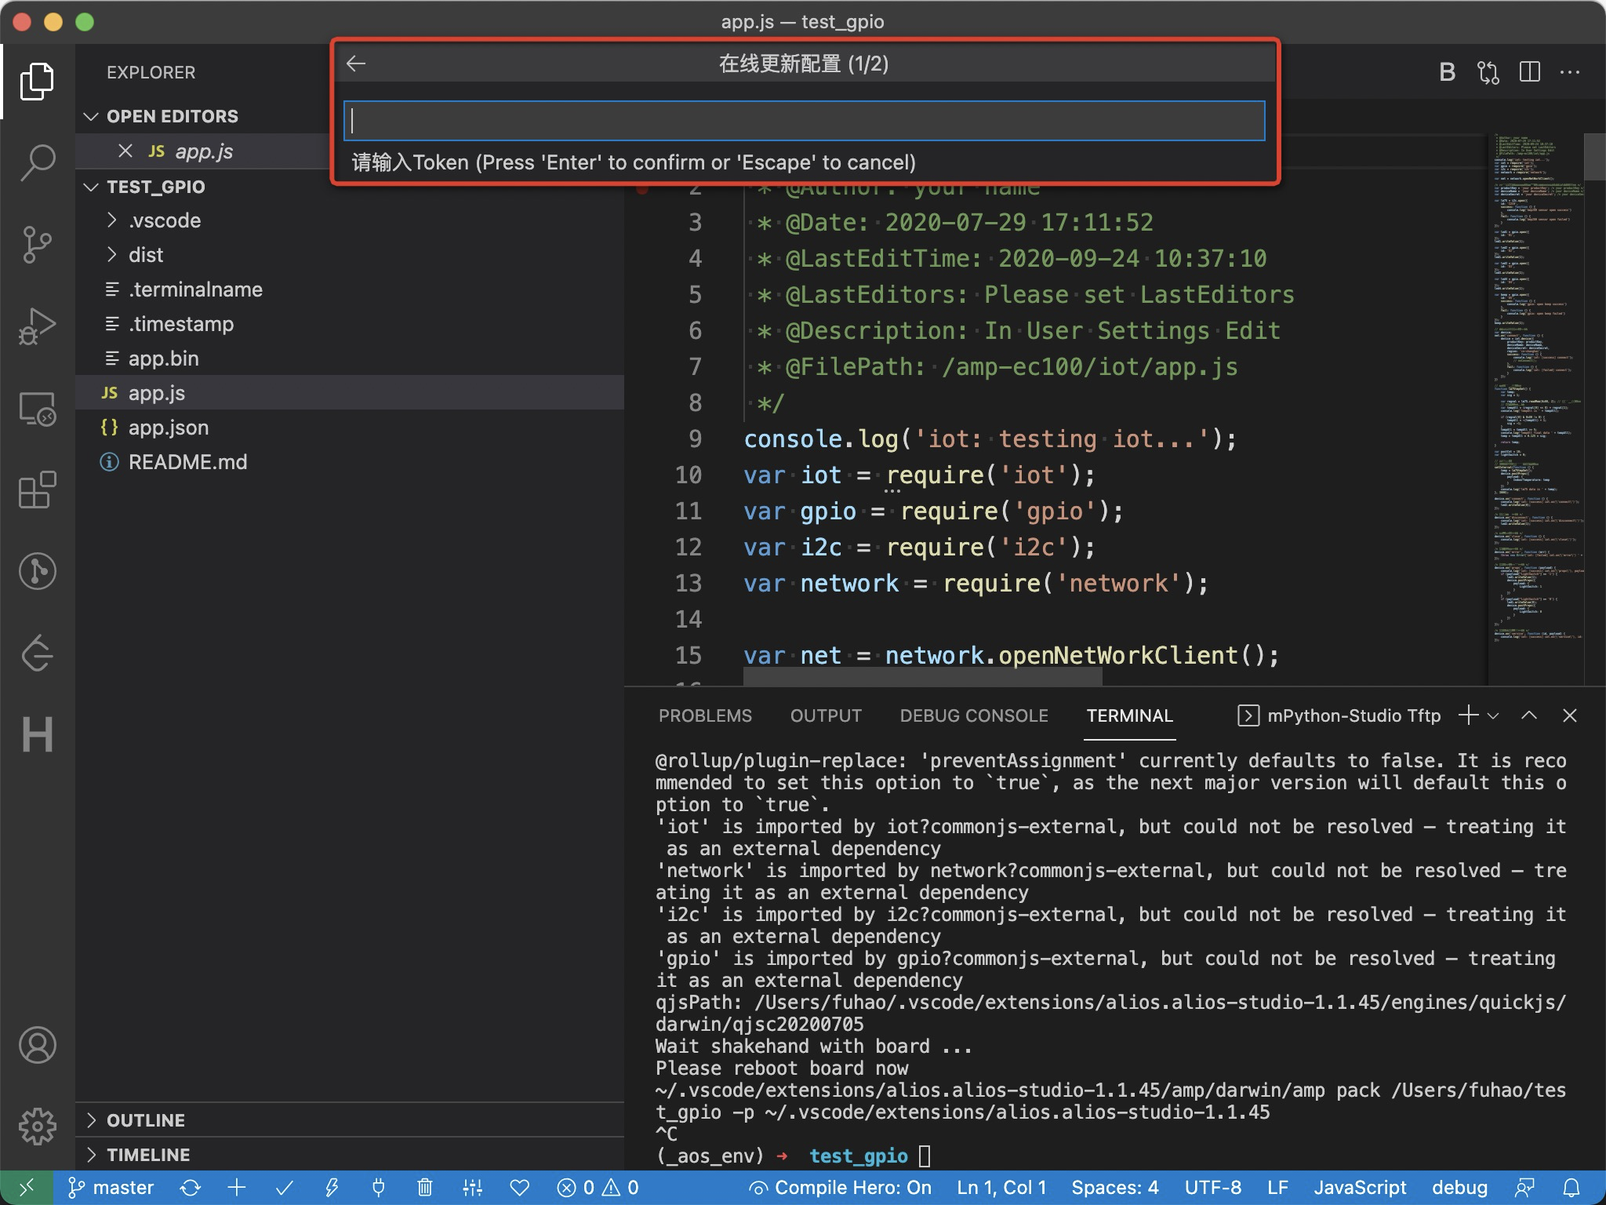Image resolution: width=1606 pixels, height=1205 pixels.
Task: Open changes compare icon in editor toolbar
Action: pos(1488,72)
